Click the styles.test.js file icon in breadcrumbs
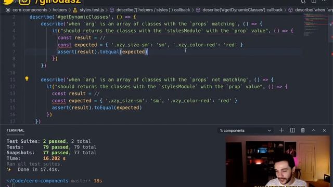Image resolution: width=333 pixels, height=187 pixels. tap(75, 10)
